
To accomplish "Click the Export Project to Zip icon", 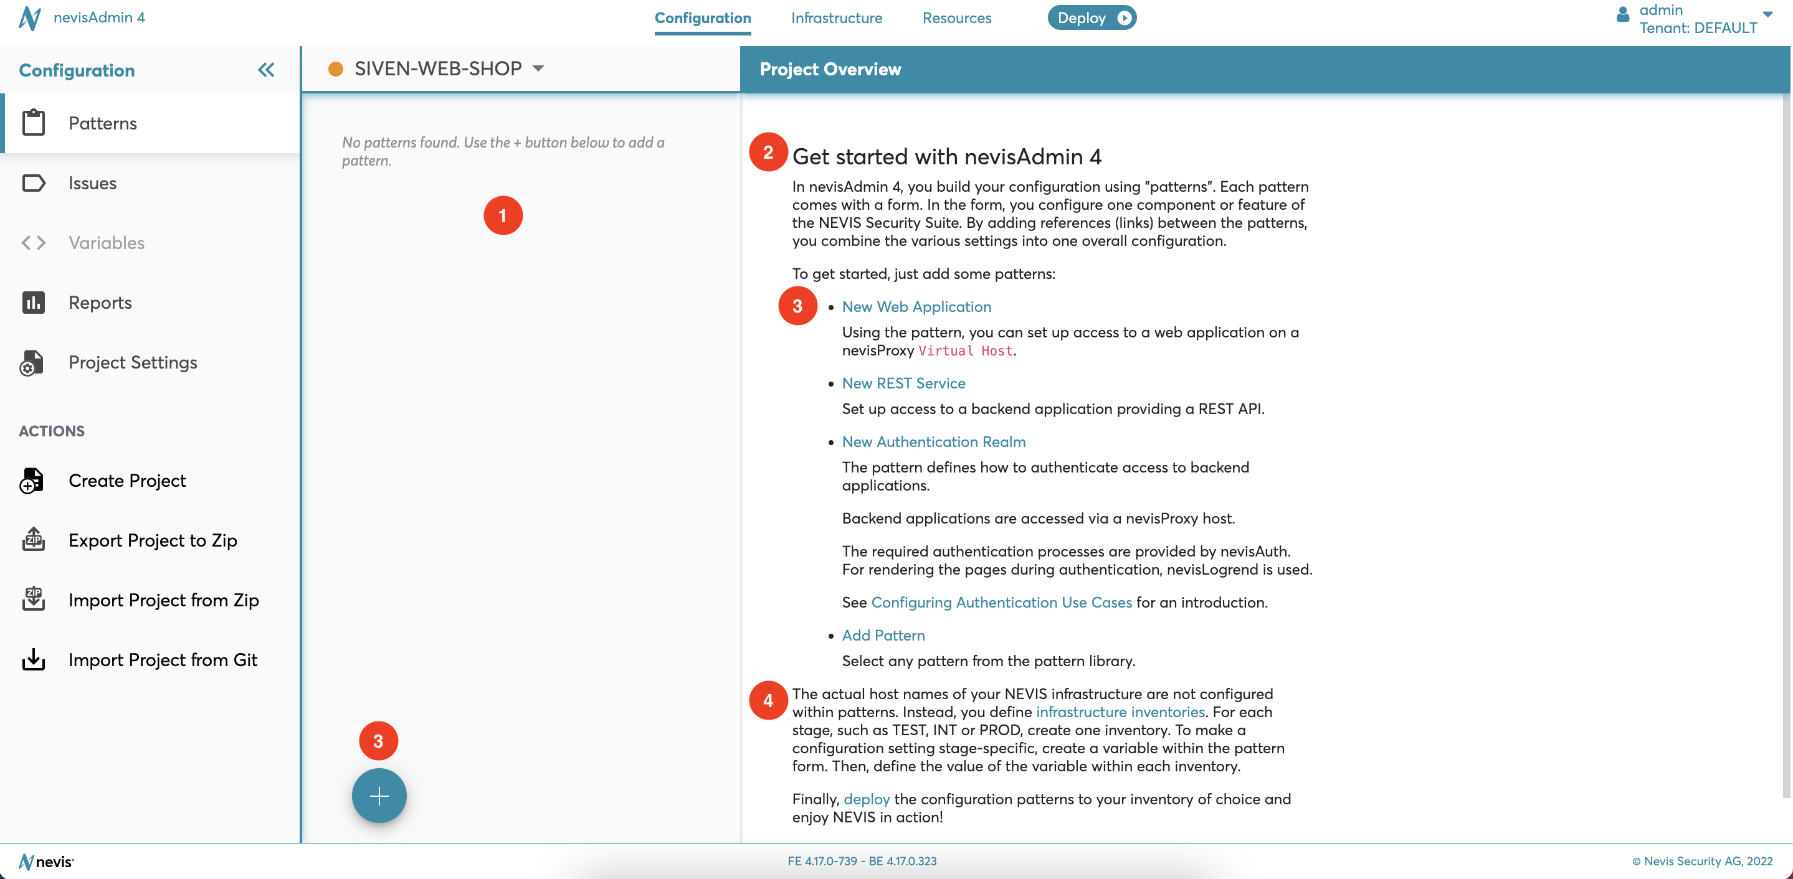I will coord(33,538).
